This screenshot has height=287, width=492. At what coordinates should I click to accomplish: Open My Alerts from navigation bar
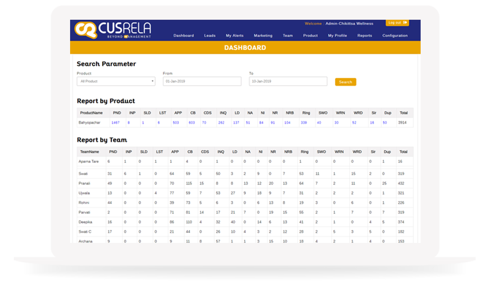pyautogui.click(x=234, y=36)
